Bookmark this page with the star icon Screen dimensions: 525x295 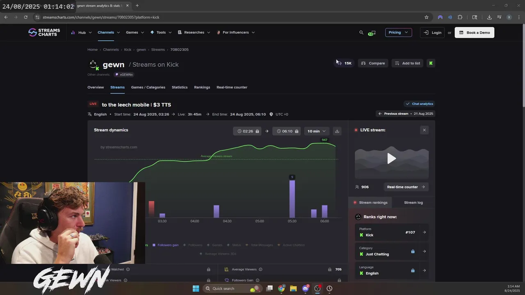[x=427, y=17]
